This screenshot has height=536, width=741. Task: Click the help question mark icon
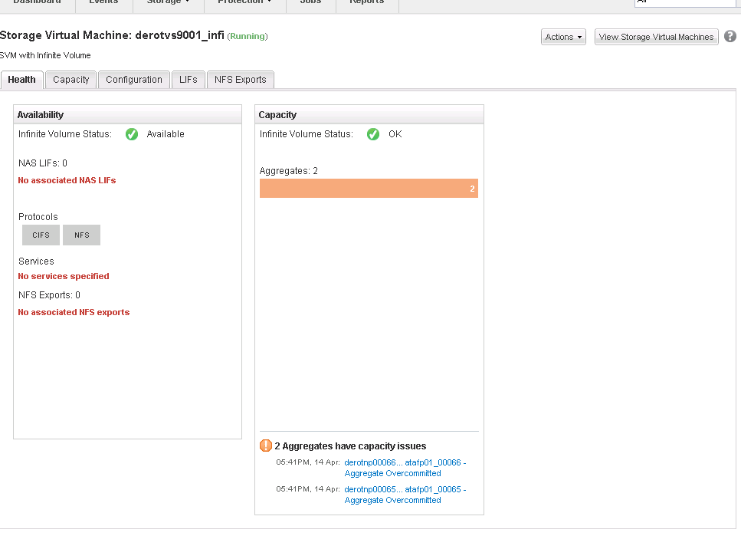coord(730,37)
